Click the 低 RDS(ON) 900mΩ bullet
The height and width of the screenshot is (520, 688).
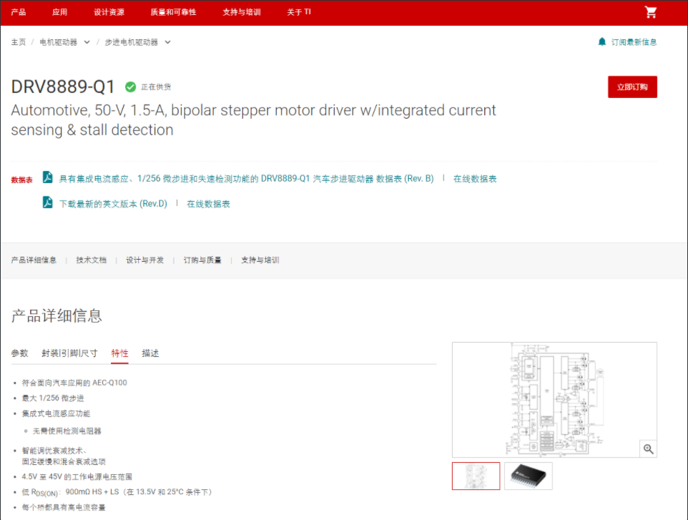[117, 492]
